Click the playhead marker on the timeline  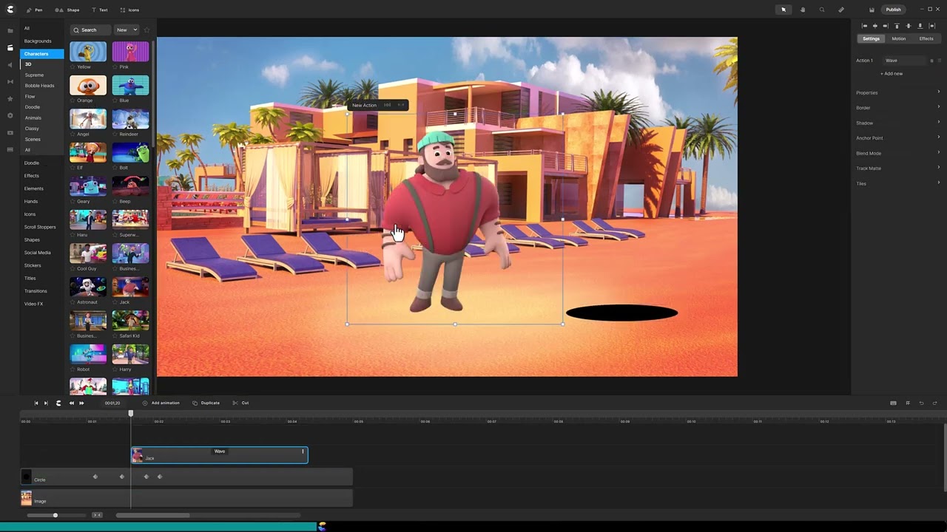pyautogui.click(x=131, y=413)
